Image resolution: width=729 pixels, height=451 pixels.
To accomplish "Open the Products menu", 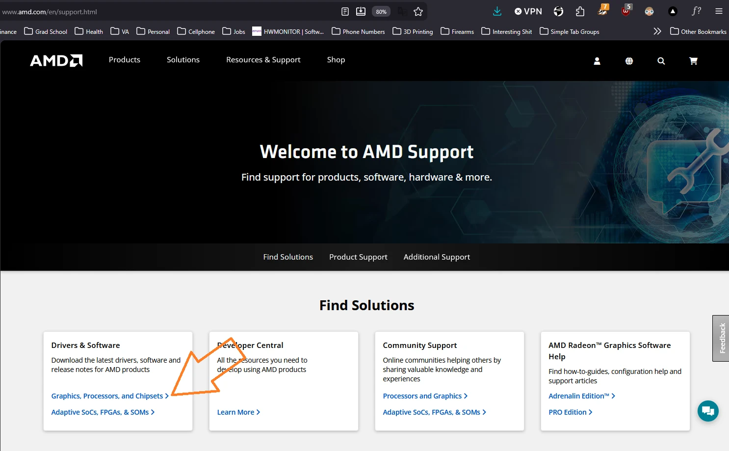I will [x=125, y=60].
